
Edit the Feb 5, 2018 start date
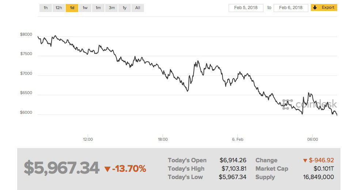click(x=246, y=8)
